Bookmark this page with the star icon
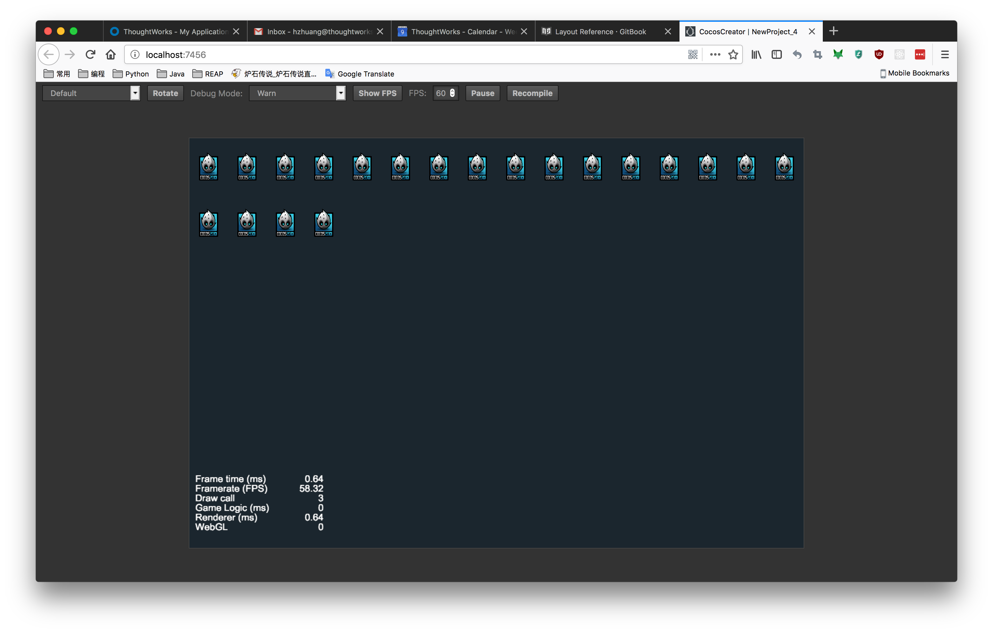This screenshot has width=993, height=633. [733, 54]
